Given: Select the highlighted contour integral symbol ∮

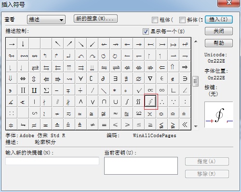Looking at the screenshot, I should [x=150, y=102].
